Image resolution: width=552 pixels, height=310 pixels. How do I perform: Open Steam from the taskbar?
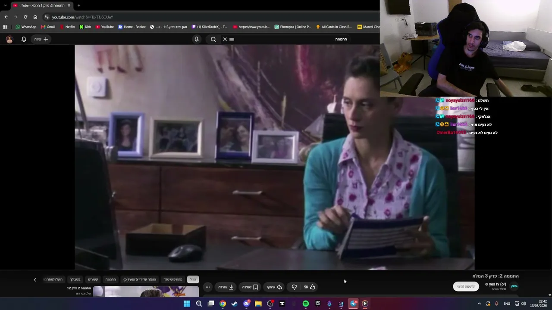pos(234,304)
